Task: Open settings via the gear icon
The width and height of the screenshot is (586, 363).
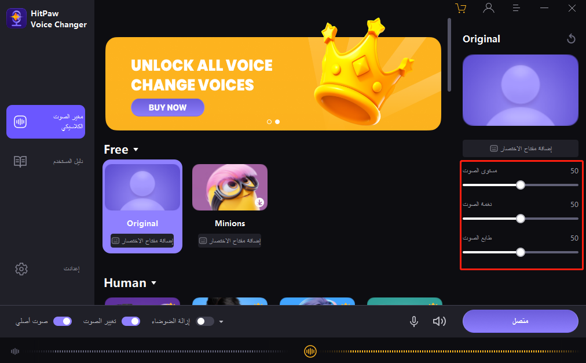Action: [21, 268]
